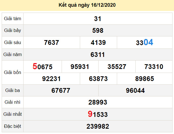Click the Giải bốn number 50675

(43, 66)
